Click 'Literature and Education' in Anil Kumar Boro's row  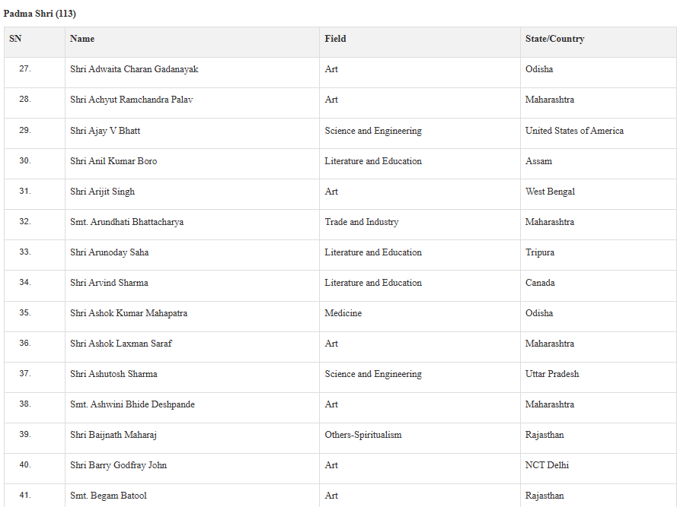[373, 161]
